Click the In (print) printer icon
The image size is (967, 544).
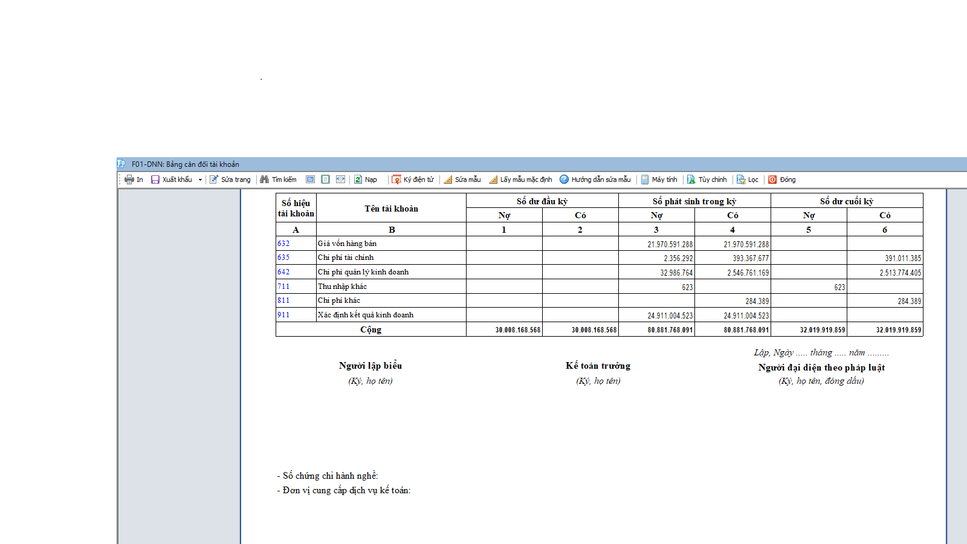click(129, 180)
